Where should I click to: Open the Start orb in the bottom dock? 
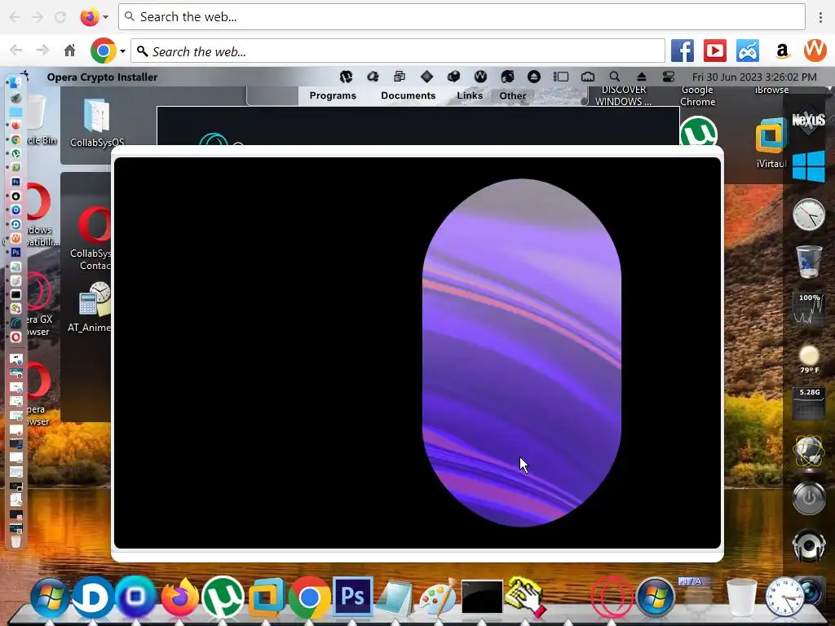(x=50, y=597)
